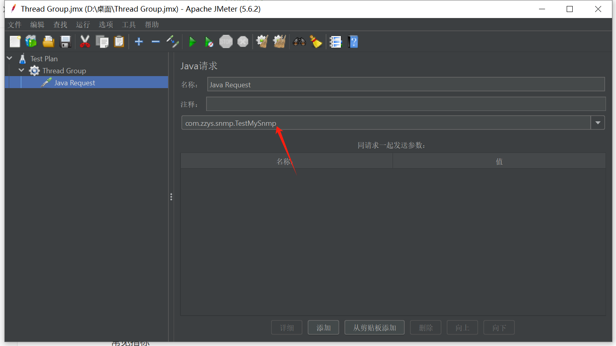Reset search with the brush icon
The image size is (616, 346).
tap(316, 42)
